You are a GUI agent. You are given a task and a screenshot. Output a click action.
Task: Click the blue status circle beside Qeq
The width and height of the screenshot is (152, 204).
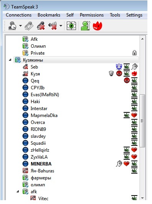25,80
